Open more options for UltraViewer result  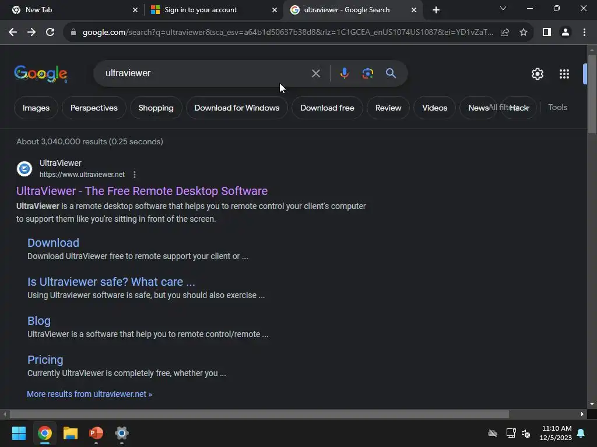[x=135, y=175]
